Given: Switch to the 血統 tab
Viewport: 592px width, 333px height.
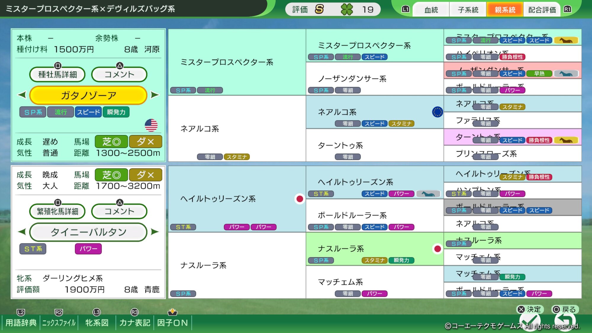Looking at the screenshot, I should (431, 10).
